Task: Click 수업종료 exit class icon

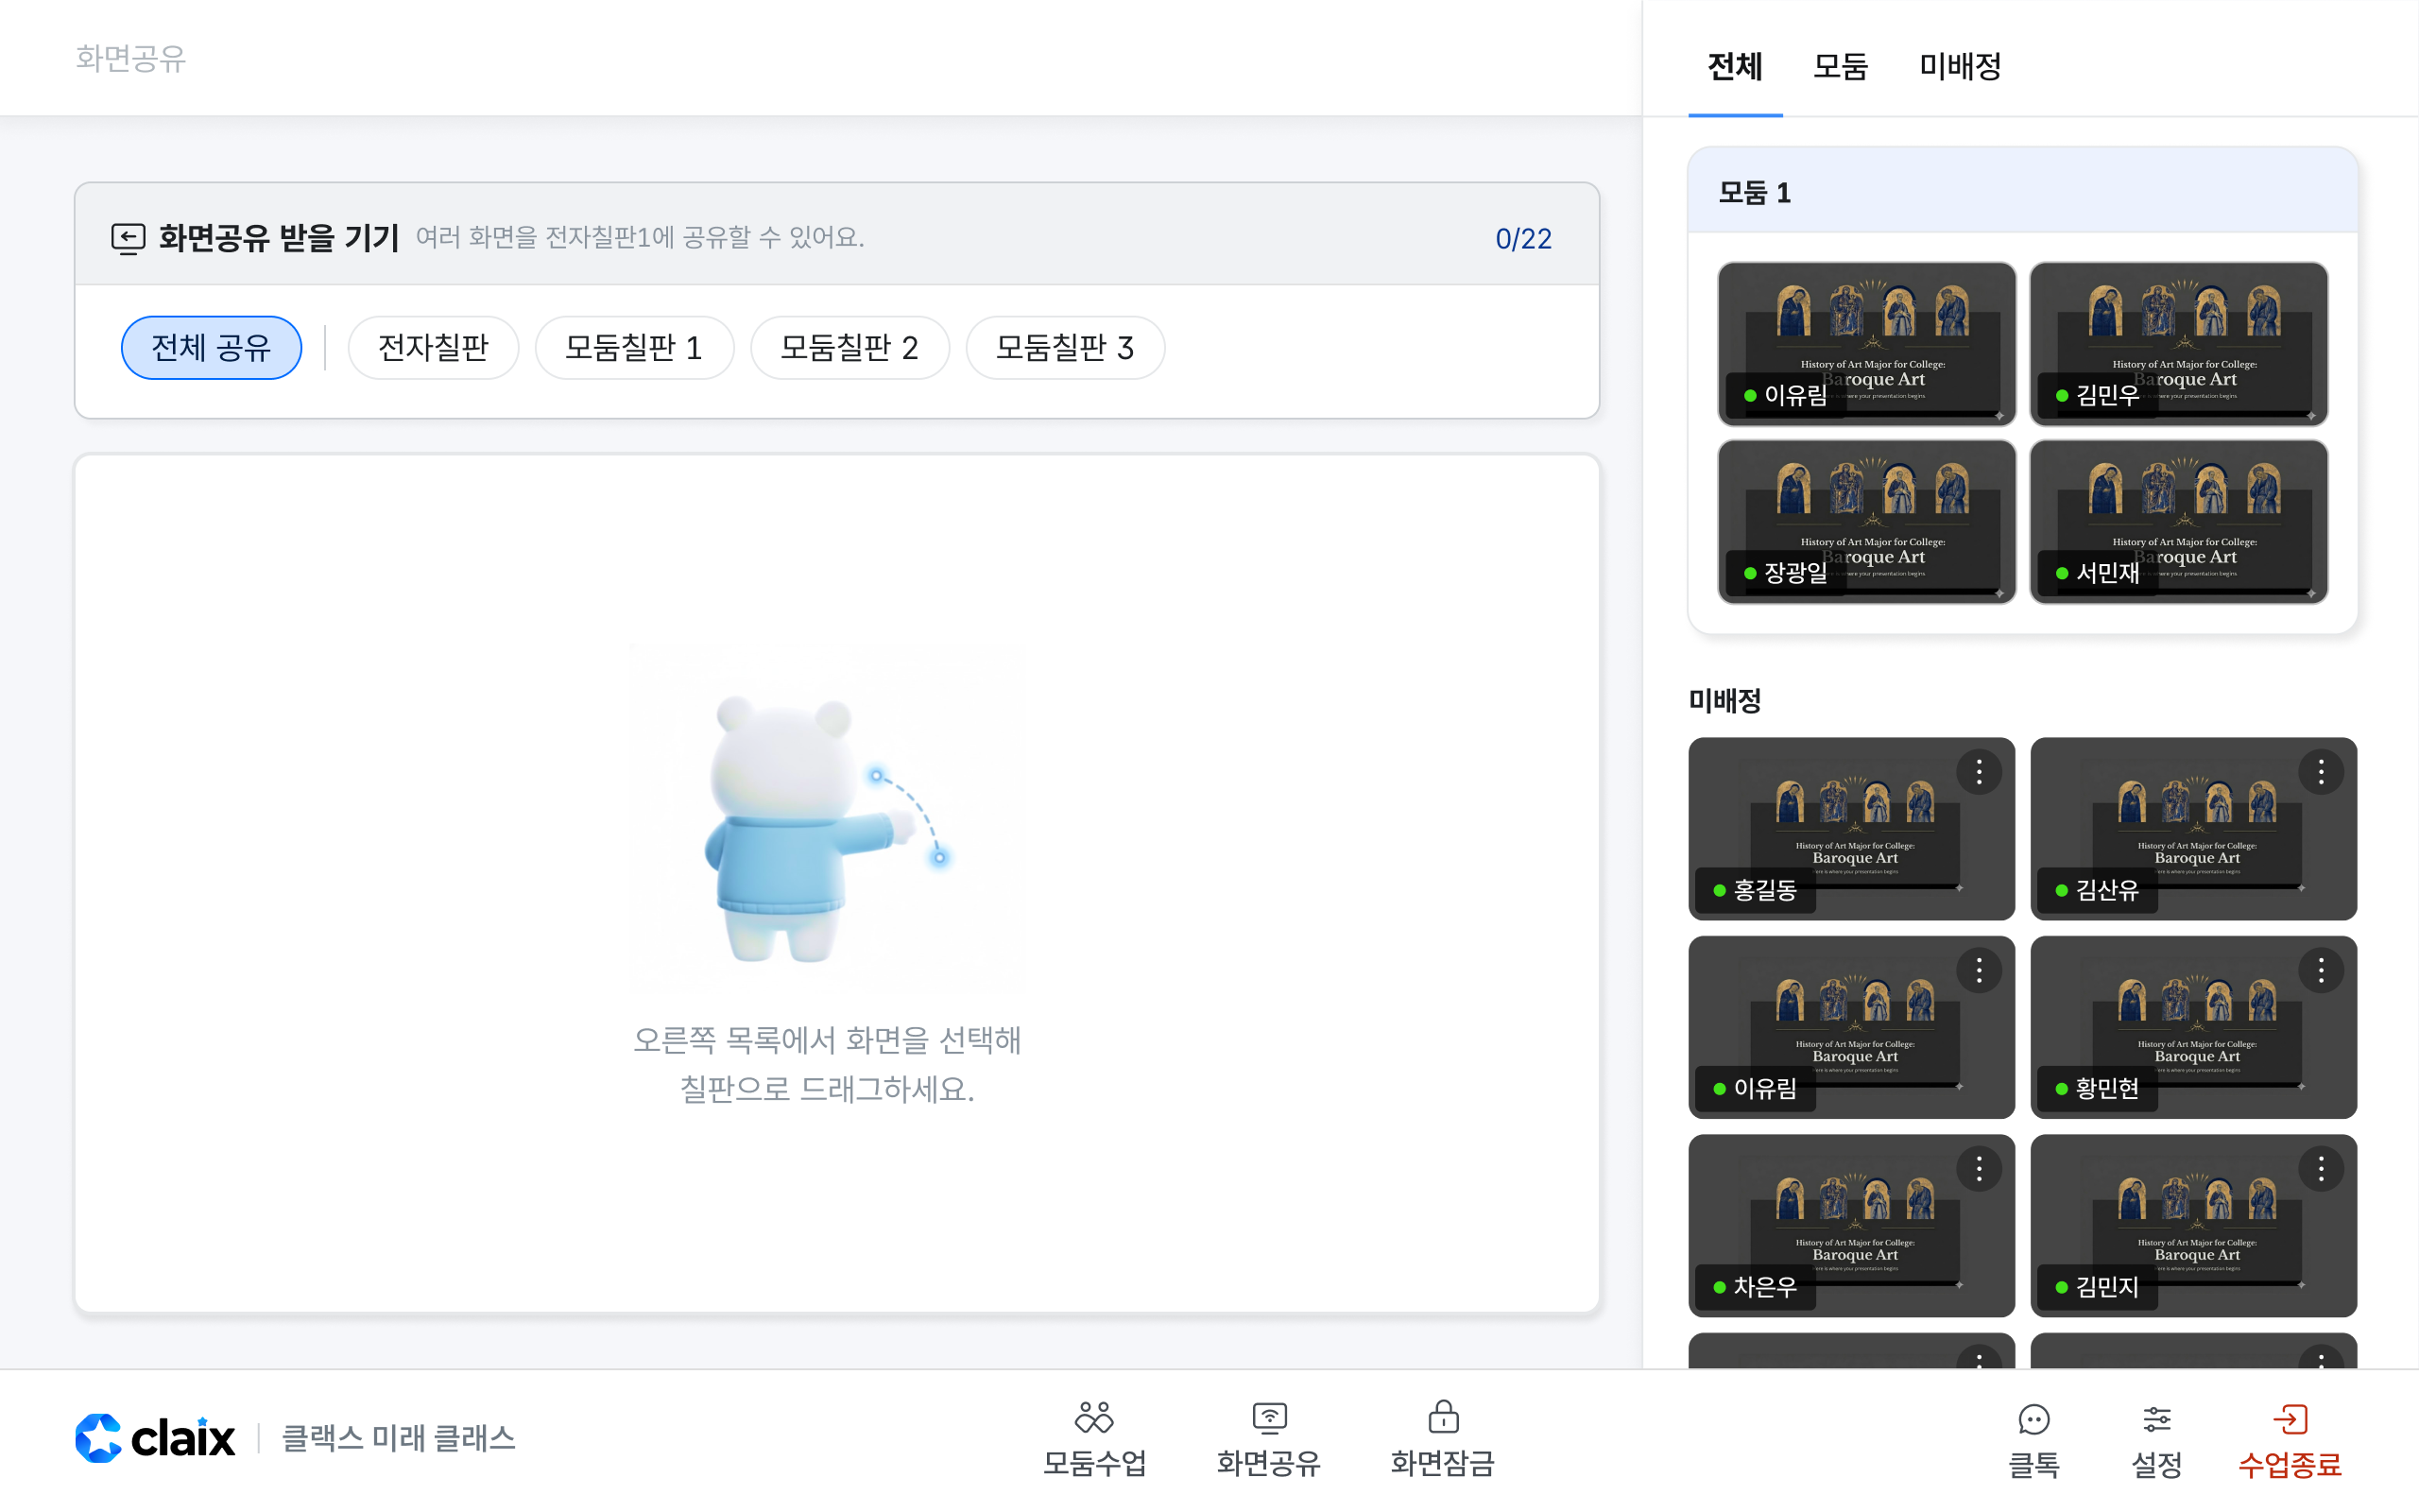Action: pos(2289,1420)
